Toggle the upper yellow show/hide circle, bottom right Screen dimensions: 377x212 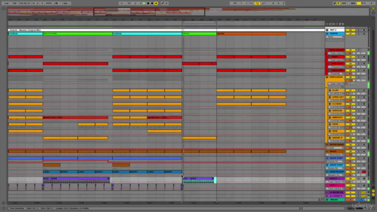point(373,191)
